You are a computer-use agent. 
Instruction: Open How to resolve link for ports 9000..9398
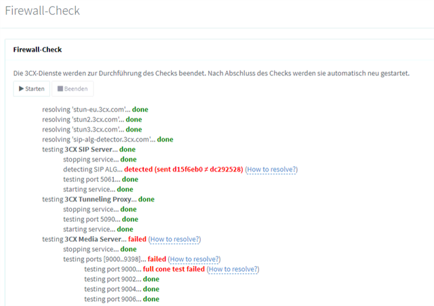click(x=195, y=259)
